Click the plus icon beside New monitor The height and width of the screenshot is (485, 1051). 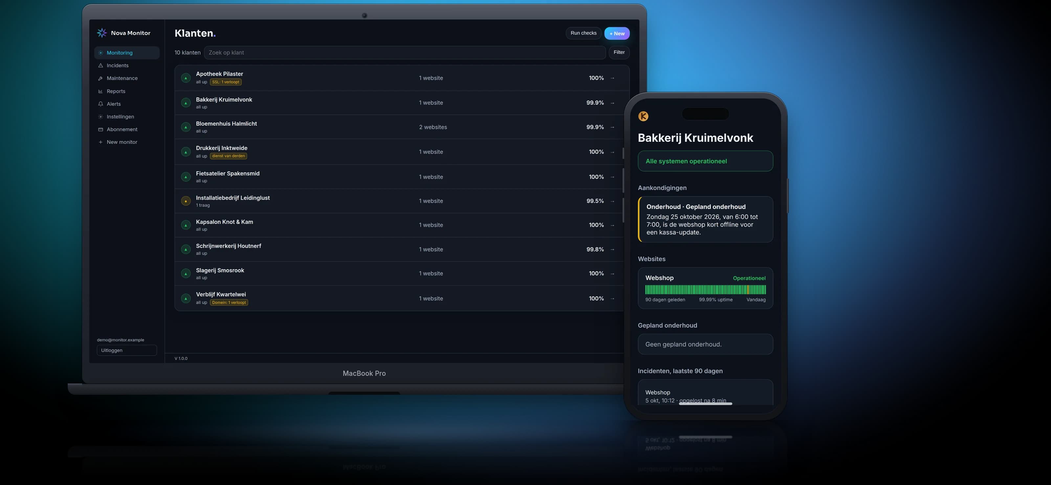pyautogui.click(x=101, y=142)
